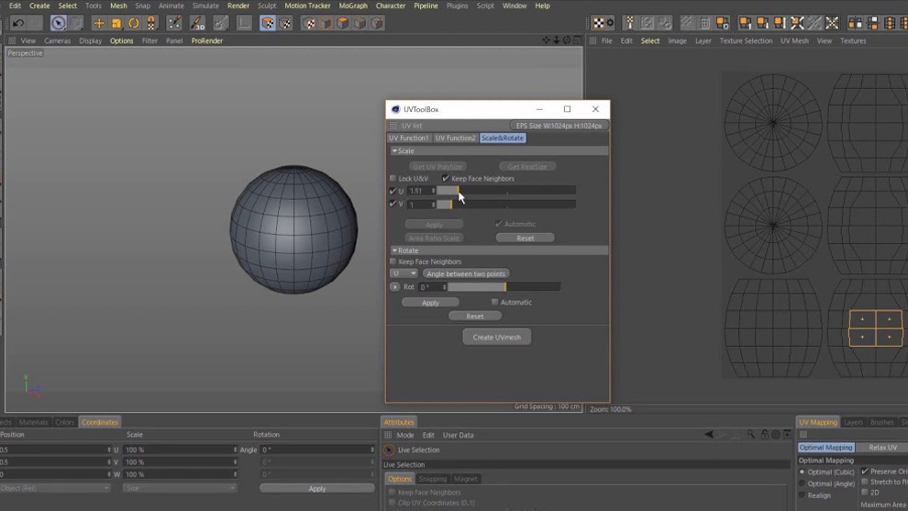The image size is (908, 511).
Task: Click the Rot angle slider
Action: 504,287
